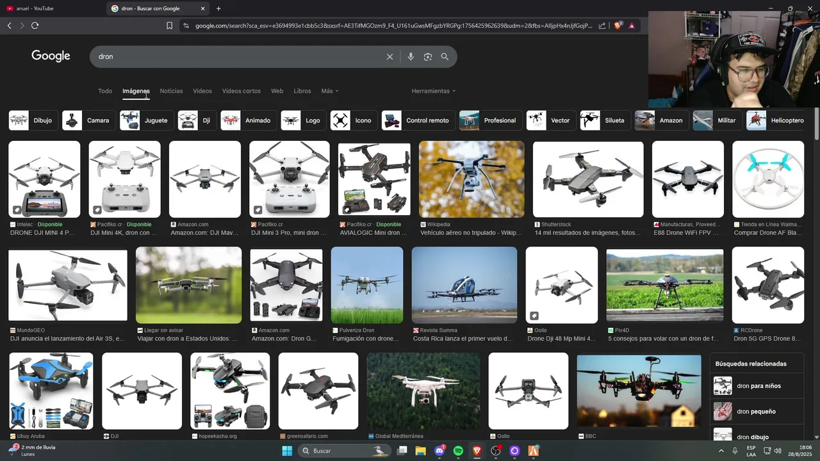The image size is (820, 461).
Task: Open volume control in system tray
Action: click(778, 451)
